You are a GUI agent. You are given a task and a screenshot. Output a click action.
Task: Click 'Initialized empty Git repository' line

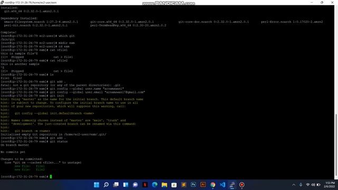(53, 135)
